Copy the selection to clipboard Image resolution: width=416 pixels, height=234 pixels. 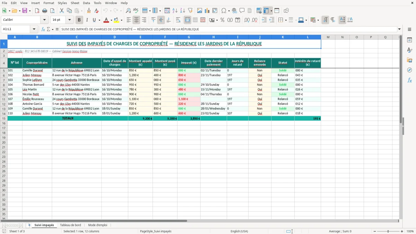(69, 11)
